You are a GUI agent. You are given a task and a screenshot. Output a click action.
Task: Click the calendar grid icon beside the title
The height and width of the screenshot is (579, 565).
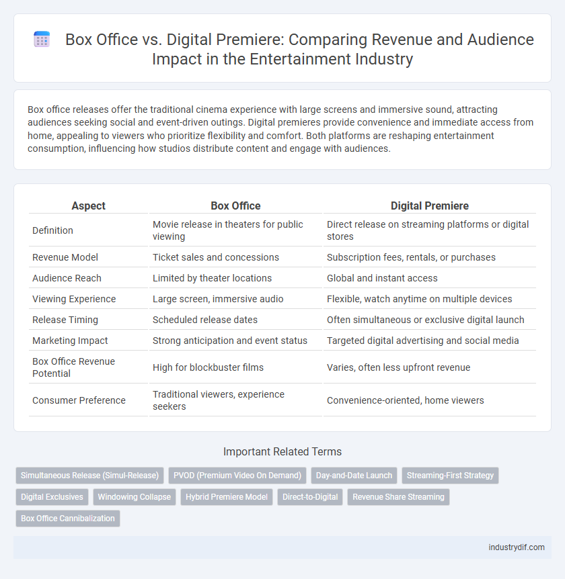point(42,40)
